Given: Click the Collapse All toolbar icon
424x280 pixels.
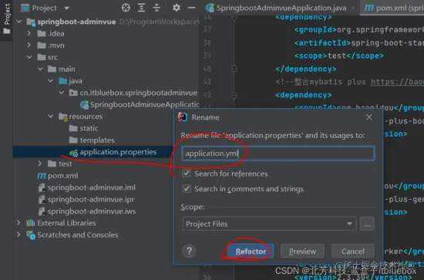Looking at the screenshot, I should 156,8.
